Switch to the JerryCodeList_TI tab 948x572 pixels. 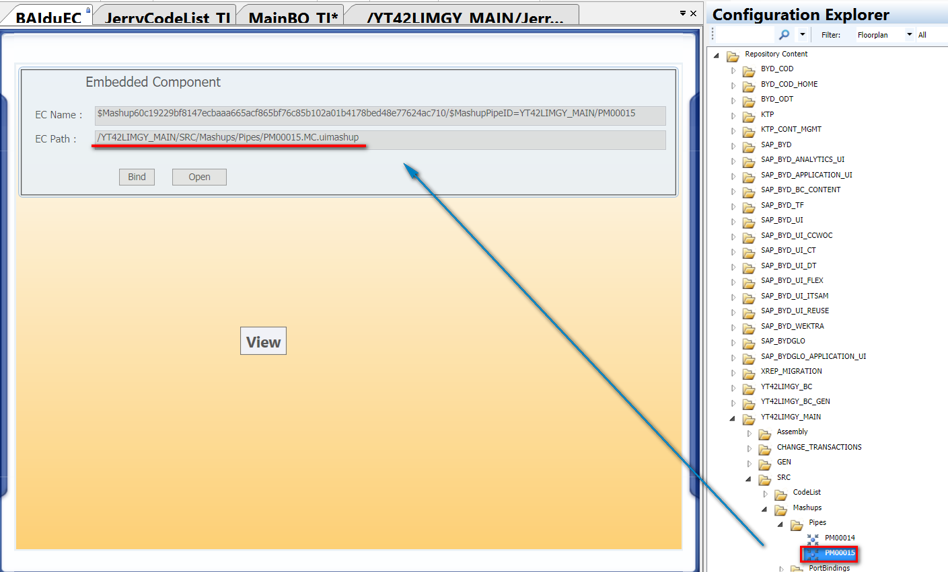pyautogui.click(x=168, y=17)
